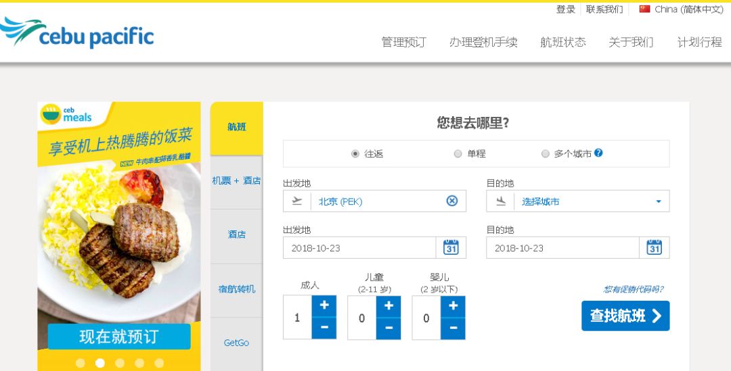Click the 您有促销代码吗? promo link
Screen dimensions: 731x371
pos(633,289)
